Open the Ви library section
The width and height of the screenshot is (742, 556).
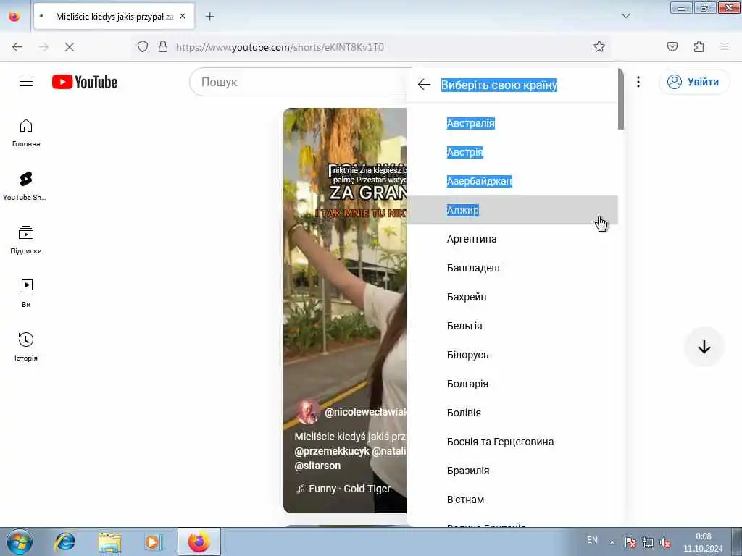(x=26, y=294)
